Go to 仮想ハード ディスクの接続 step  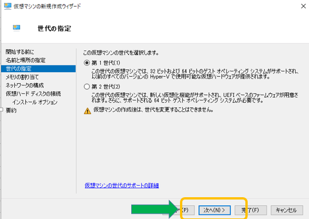point(33,93)
